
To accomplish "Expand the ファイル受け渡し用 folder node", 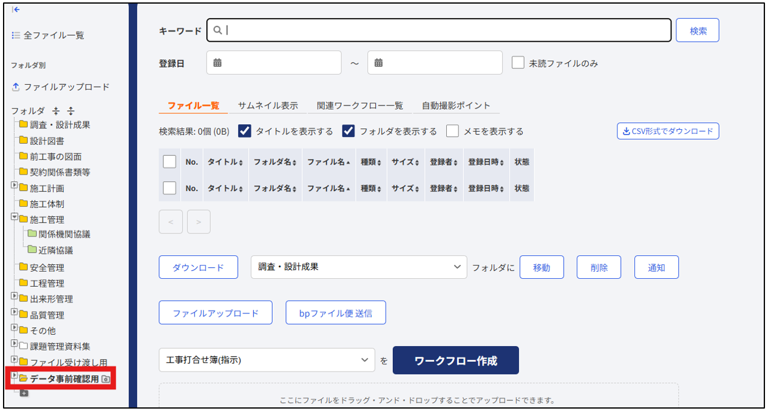I will (x=15, y=359).
